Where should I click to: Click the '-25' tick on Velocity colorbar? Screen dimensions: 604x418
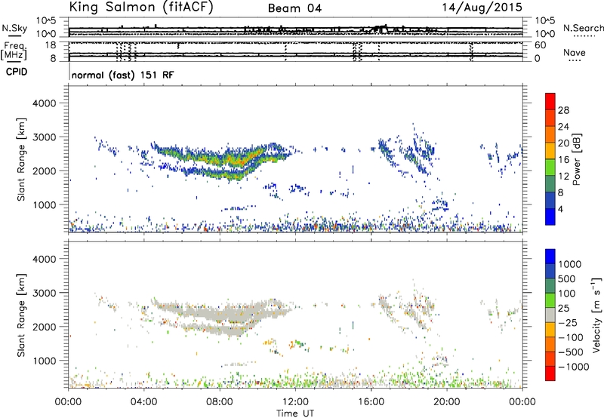(x=568, y=323)
